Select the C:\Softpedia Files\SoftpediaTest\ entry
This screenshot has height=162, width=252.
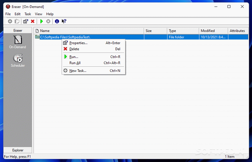(65, 37)
